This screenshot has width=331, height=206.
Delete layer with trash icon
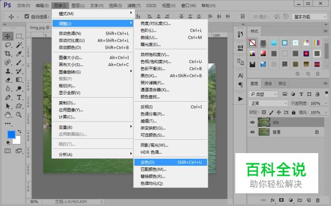click(x=317, y=200)
